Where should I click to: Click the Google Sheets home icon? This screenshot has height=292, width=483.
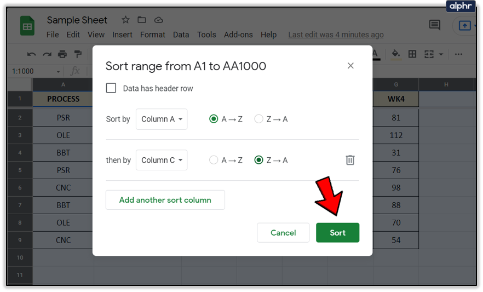coord(27,26)
